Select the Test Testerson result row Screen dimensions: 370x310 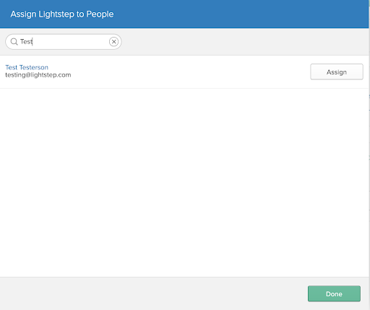(184, 72)
